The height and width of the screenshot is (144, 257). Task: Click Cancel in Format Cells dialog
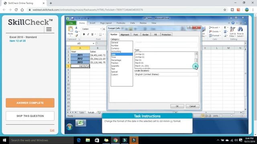click(x=192, y=106)
